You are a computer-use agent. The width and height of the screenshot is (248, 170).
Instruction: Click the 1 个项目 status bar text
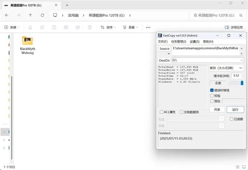(10, 167)
